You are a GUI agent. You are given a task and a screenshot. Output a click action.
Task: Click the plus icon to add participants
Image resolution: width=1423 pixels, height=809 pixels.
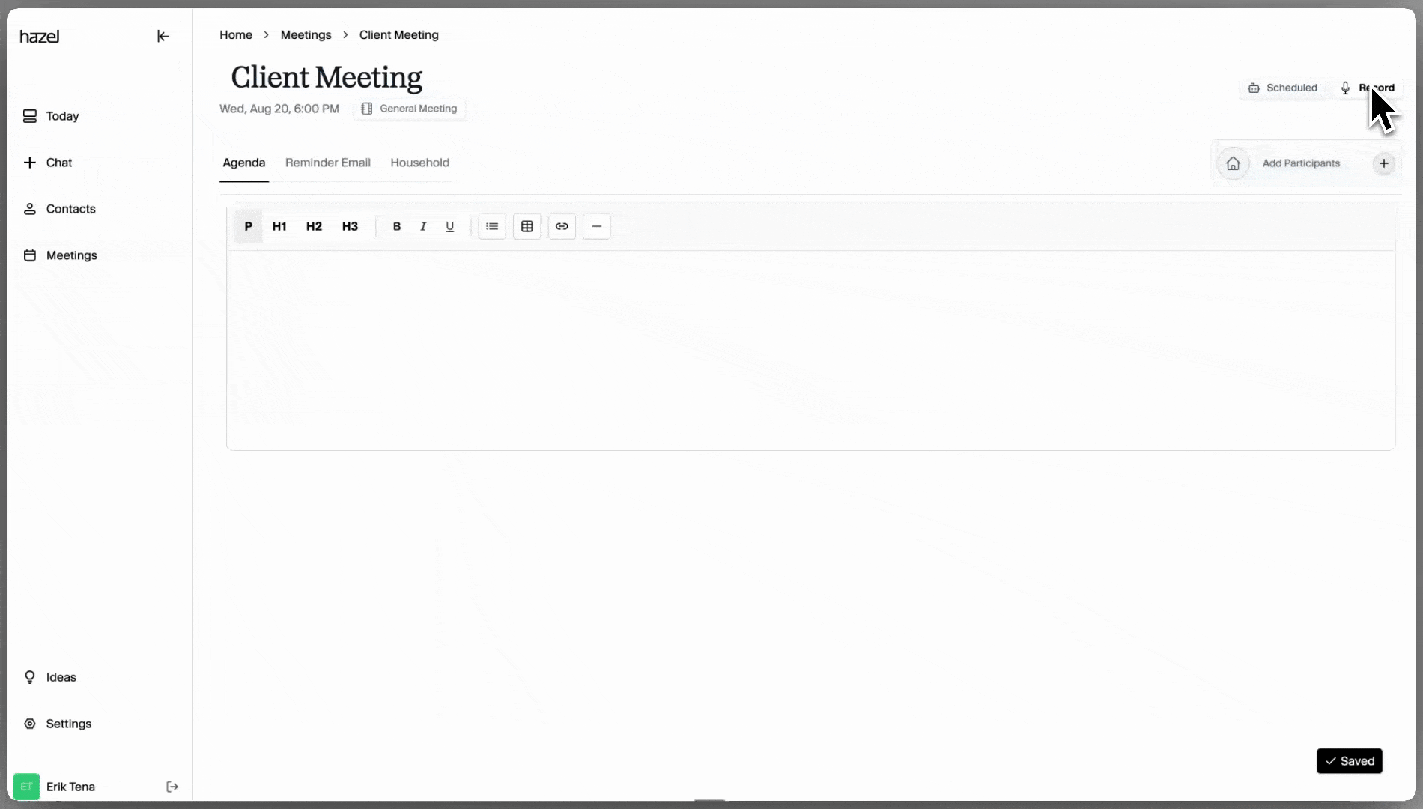[1384, 163]
